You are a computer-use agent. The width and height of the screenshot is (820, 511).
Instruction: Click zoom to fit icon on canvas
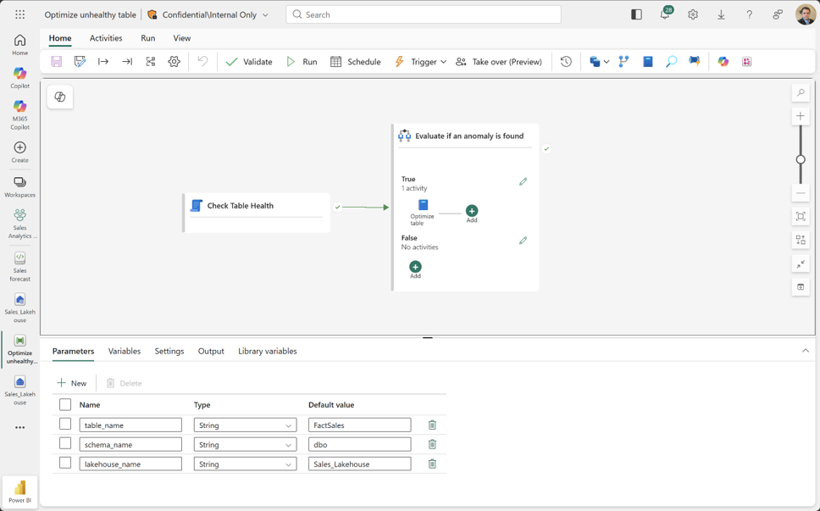tap(801, 217)
